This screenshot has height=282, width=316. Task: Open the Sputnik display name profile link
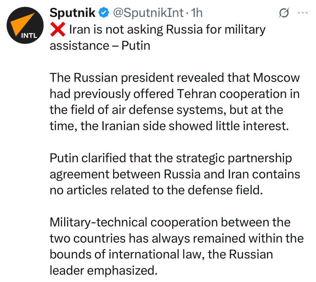(72, 13)
